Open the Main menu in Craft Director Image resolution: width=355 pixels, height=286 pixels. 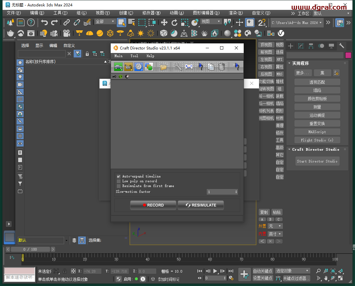tap(118, 56)
